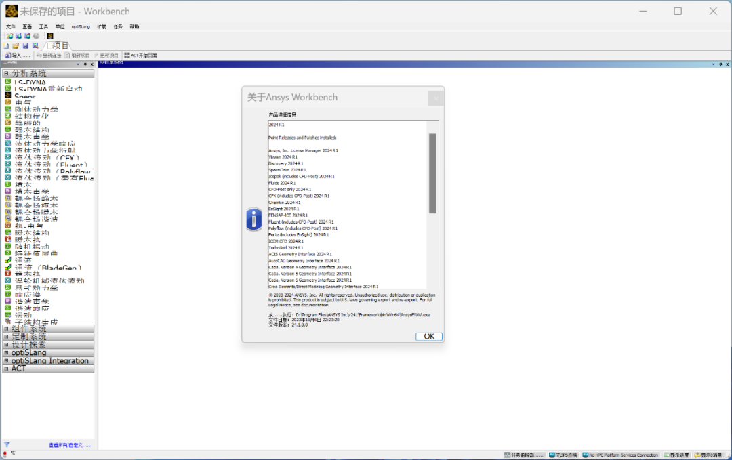
Task: Close the toolbox panel
Action: pos(92,64)
